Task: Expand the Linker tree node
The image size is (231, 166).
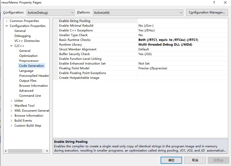Action: tap(11, 101)
